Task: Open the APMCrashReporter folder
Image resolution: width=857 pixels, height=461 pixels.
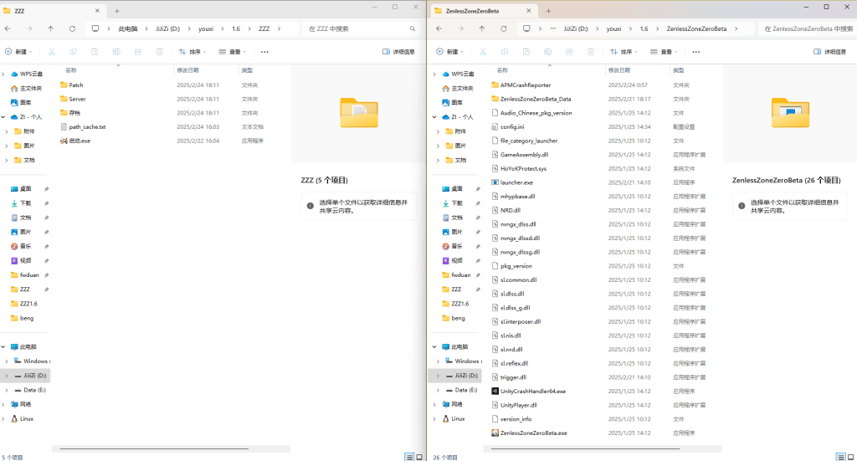Action: (x=525, y=85)
